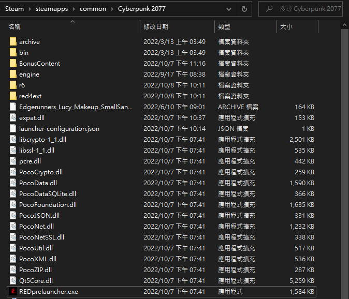Open the archive folder icon
349x299 pixels.
coord(13,41)
